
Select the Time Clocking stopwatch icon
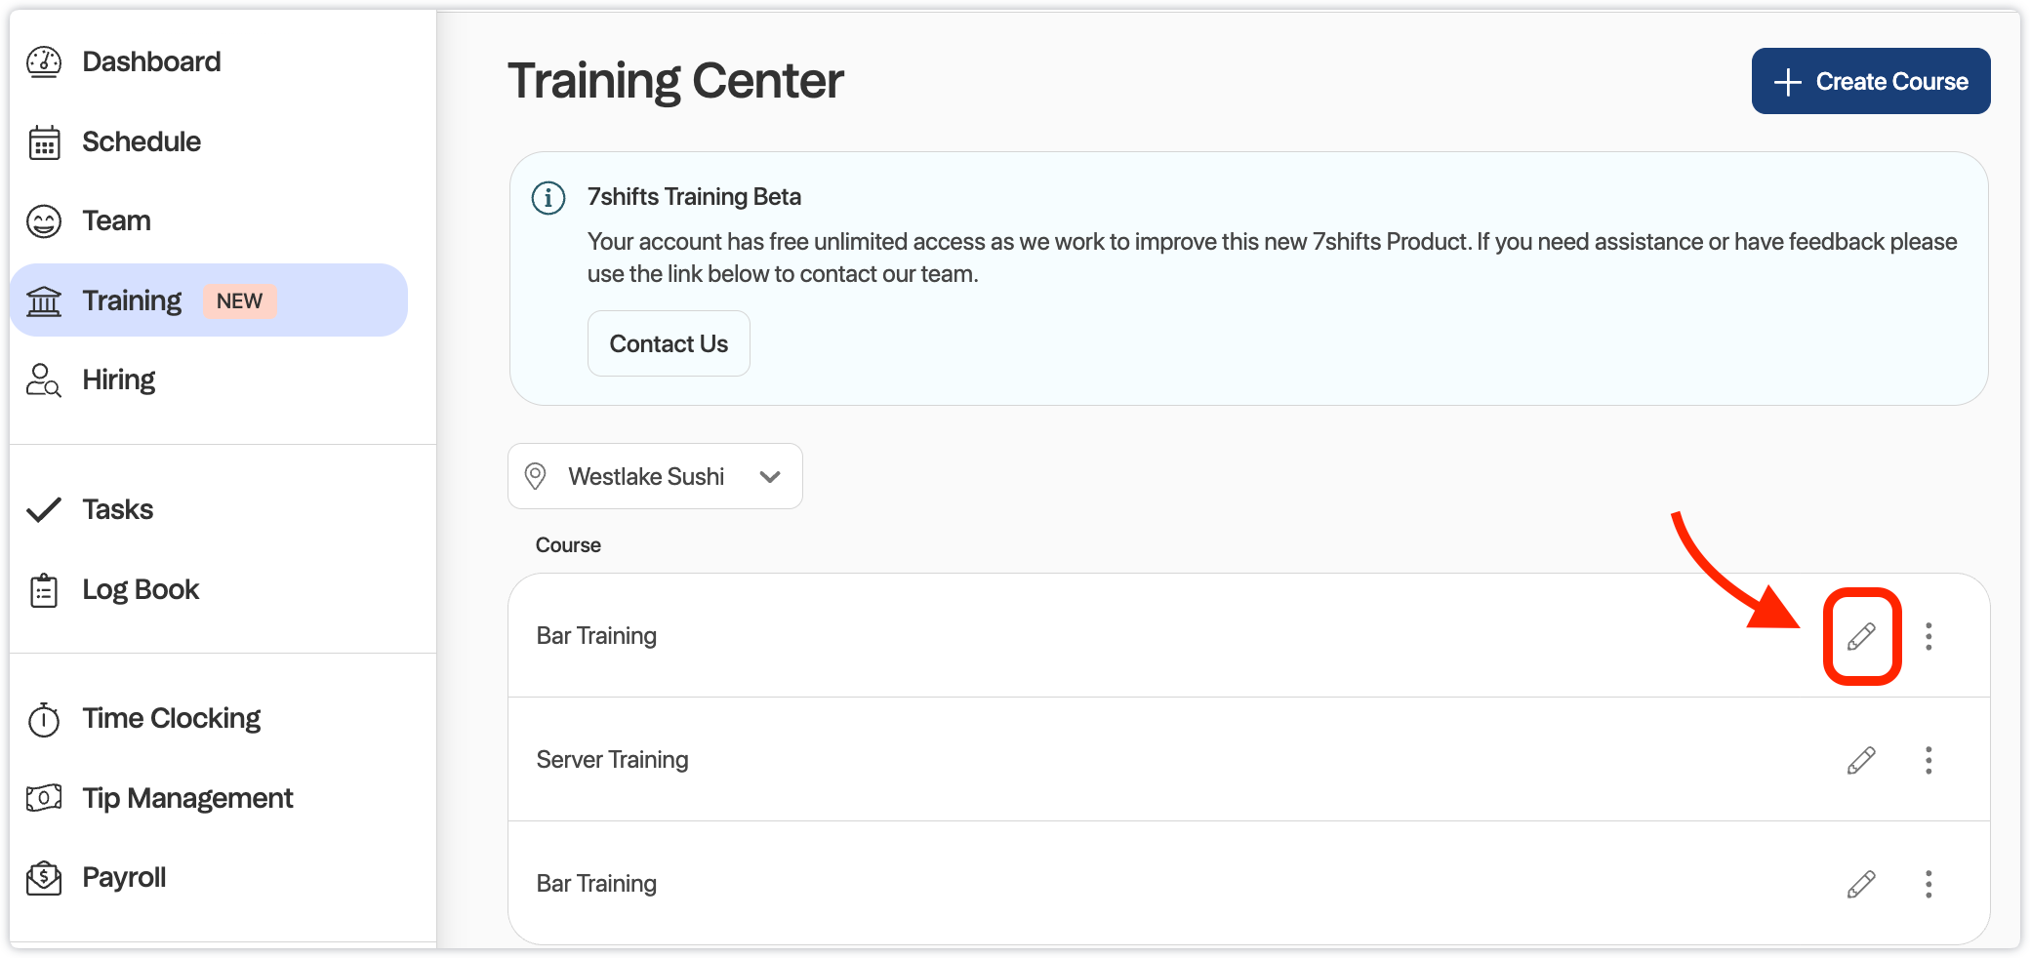point(44,719)
